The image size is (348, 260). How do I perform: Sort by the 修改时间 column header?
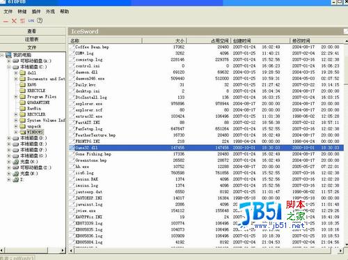[317, 40]
